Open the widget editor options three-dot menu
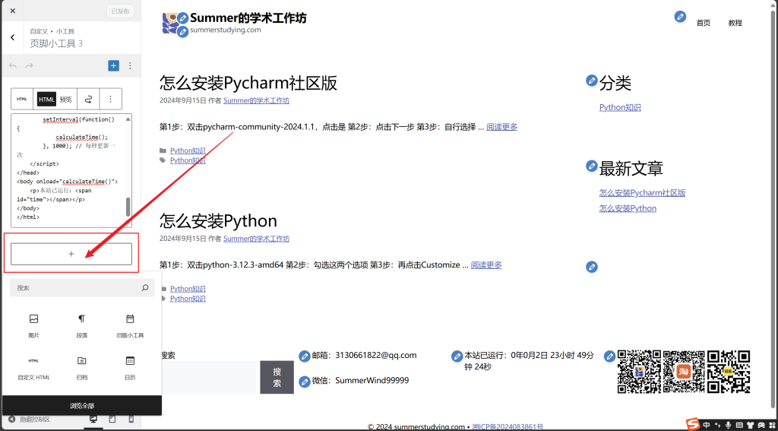This screenshot has width=778, height=431. coord(130,65)
